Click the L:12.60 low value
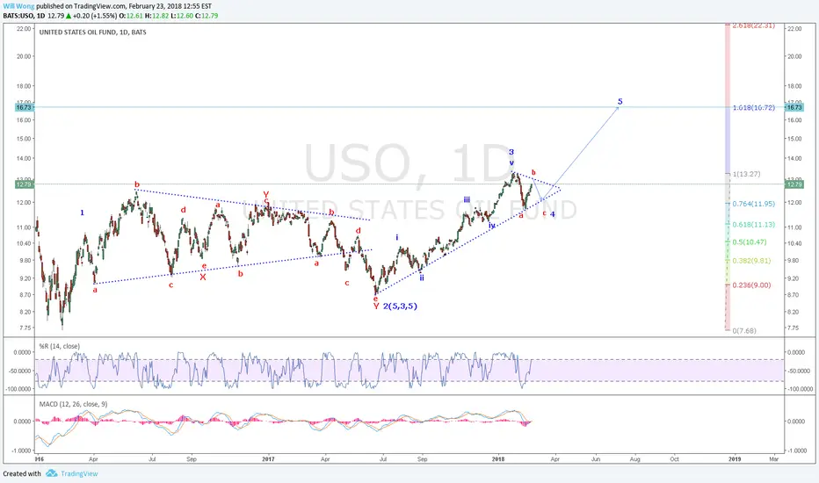This screenshot has height=483, width=819. (181, 16)
